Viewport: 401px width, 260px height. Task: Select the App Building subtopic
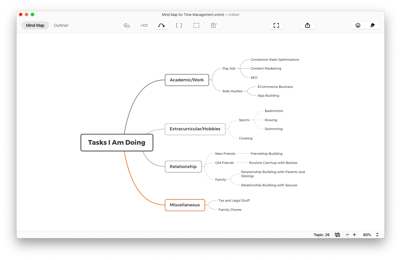tap(268, 96)
